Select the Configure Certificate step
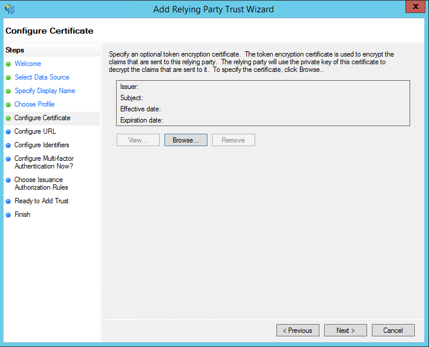The image size is (429, 347). click(42, 118)
